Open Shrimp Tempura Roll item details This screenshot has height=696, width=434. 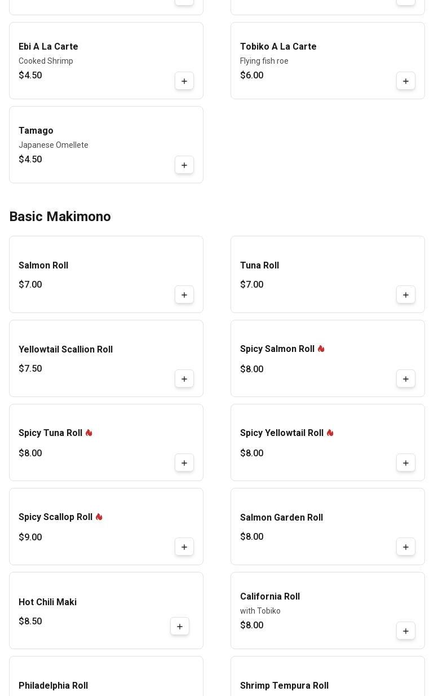pyautogui.click(x=284, y=686)
